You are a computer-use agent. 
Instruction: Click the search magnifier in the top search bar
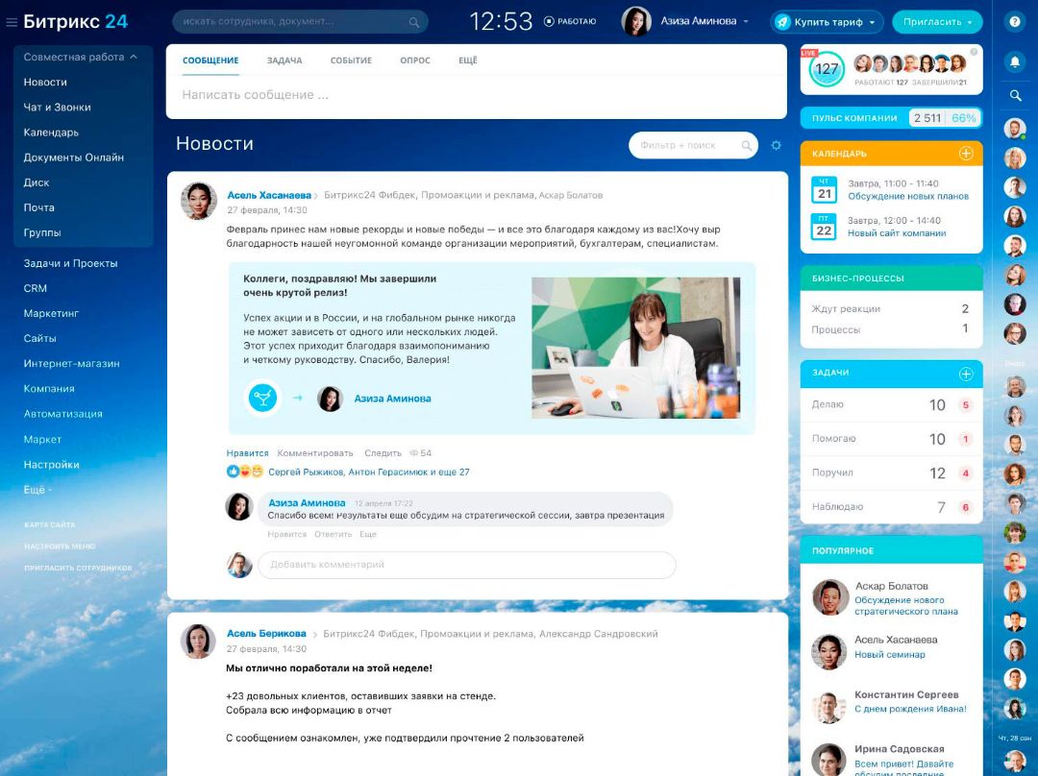413,22
